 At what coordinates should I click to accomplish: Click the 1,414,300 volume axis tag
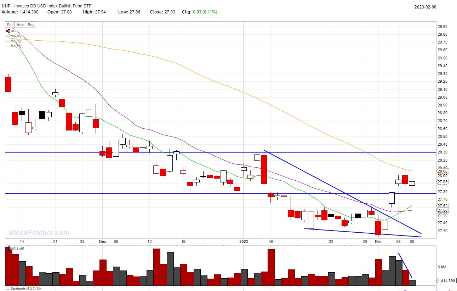[x=446, y=281]
